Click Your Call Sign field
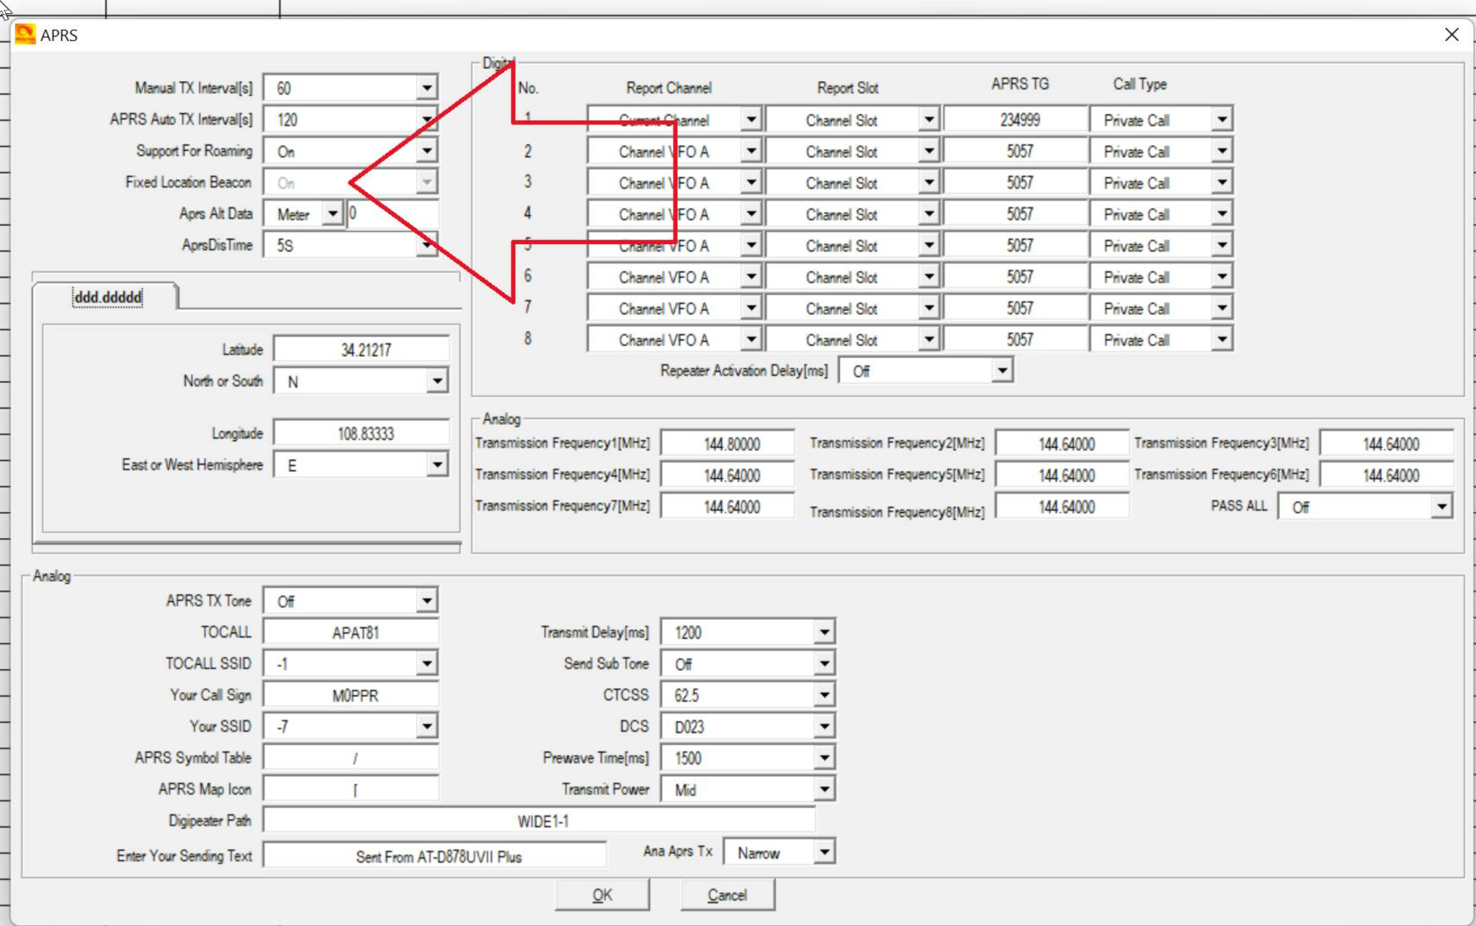The image size is (1476, 926). click(351, 695)
